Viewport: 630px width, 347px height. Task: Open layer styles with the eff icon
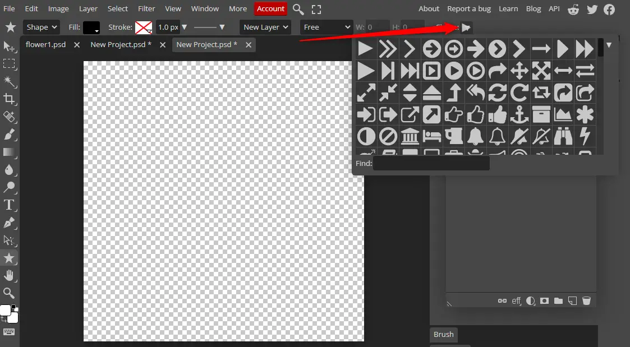(x=516, y=300)
